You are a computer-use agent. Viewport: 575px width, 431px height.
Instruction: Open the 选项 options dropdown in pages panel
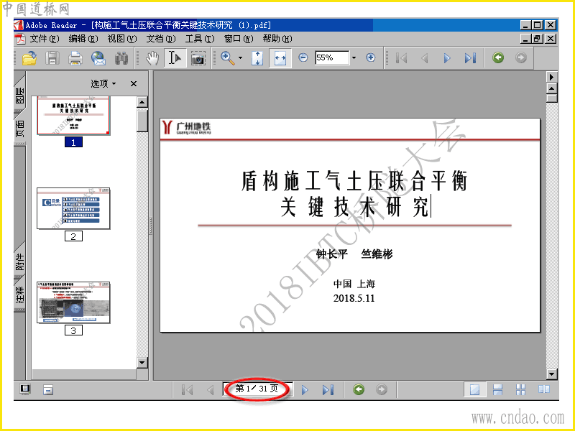(103, 83)
